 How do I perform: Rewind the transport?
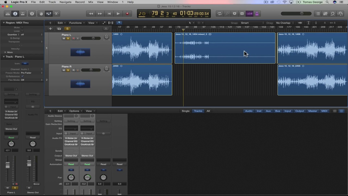tap(91, 14)
